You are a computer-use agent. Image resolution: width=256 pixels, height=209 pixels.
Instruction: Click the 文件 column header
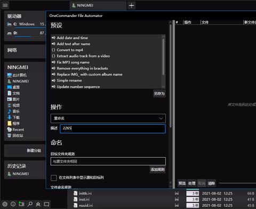[205, 22]
